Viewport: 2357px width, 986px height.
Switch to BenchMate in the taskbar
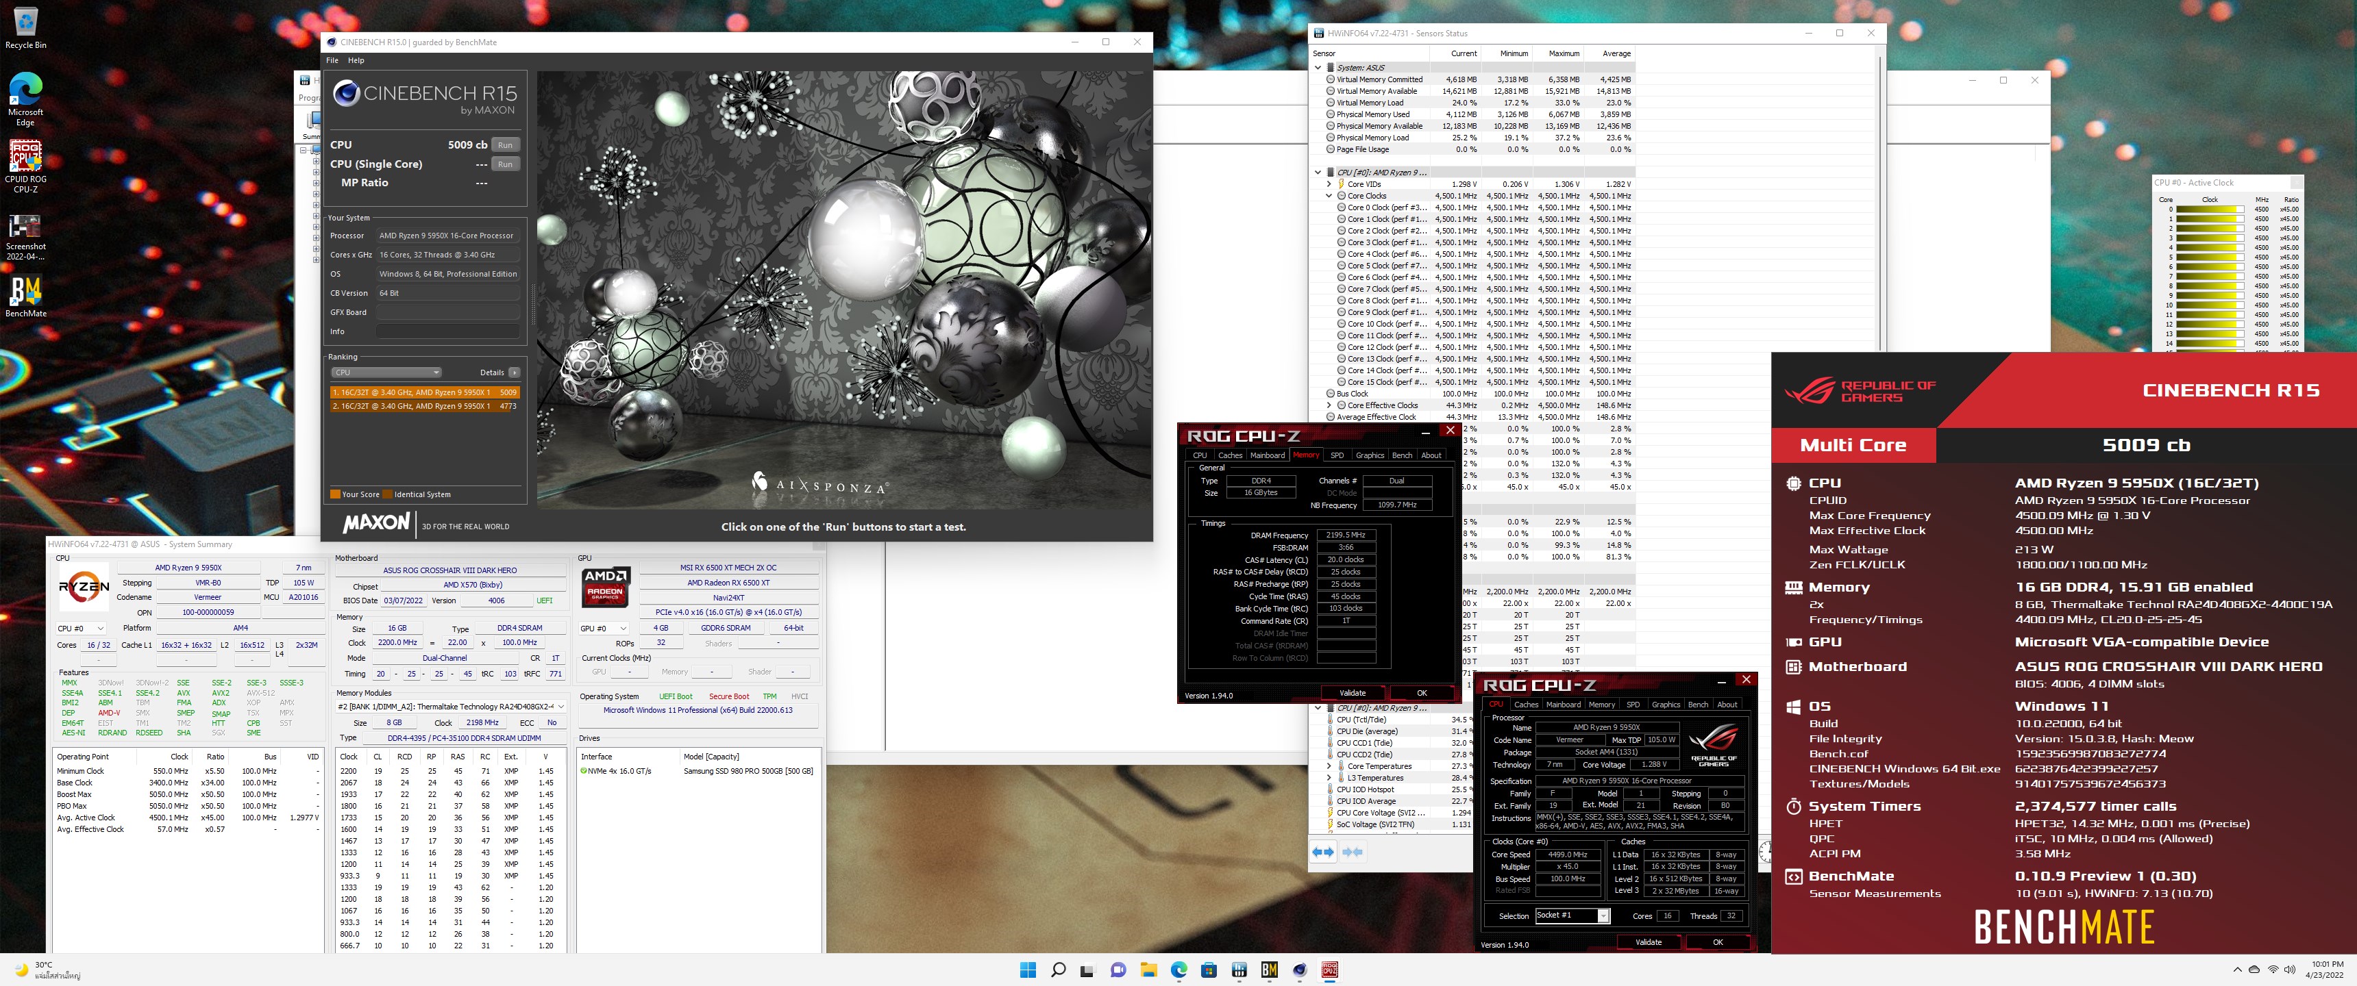(1269, 970)
